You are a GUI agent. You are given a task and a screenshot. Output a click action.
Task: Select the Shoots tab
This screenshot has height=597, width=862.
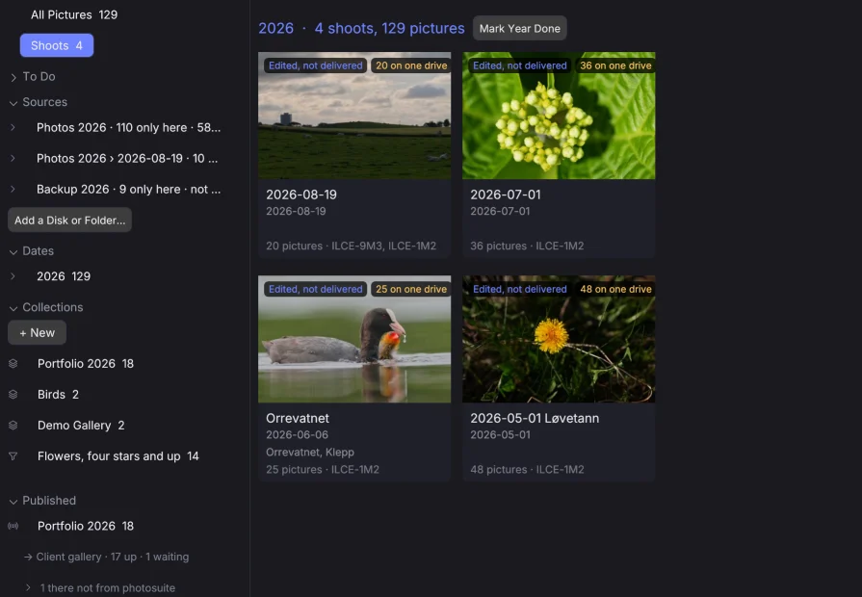click(57, 45)
